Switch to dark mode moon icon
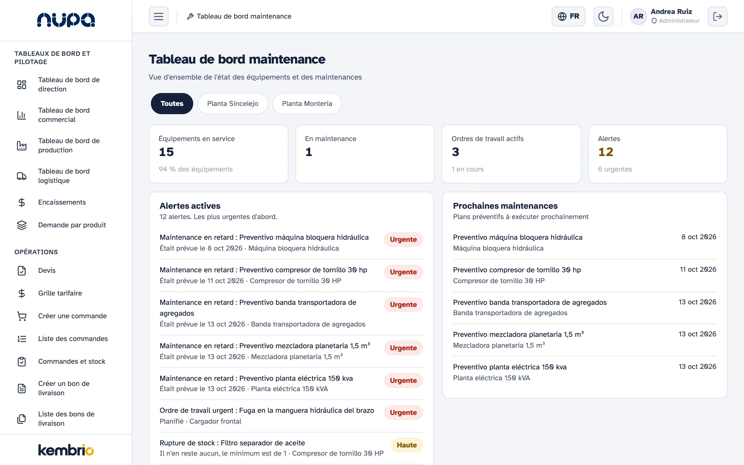Image resolution: width=744 pixels, height=465 pixels. pyautogui.click(x=603, y=16)
